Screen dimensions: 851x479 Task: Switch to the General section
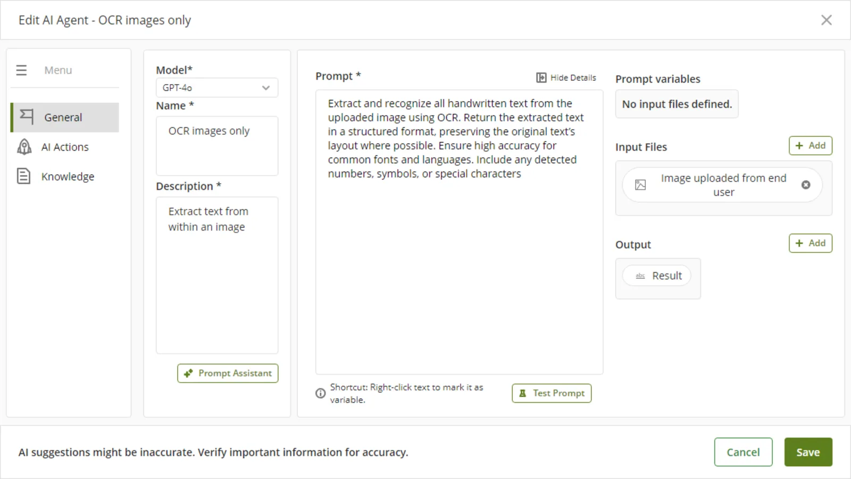point(65,117)
